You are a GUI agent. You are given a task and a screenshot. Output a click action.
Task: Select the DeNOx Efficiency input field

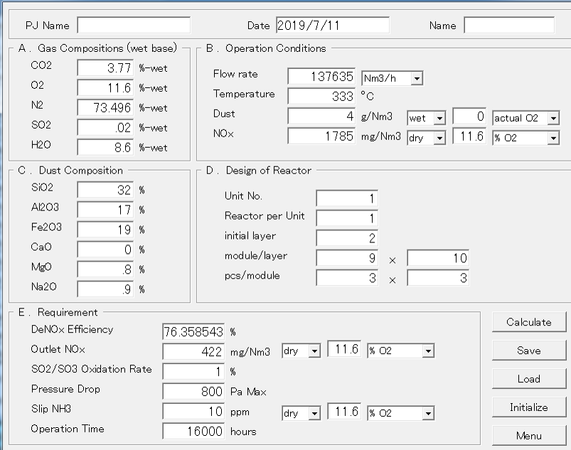pos(193,331)
